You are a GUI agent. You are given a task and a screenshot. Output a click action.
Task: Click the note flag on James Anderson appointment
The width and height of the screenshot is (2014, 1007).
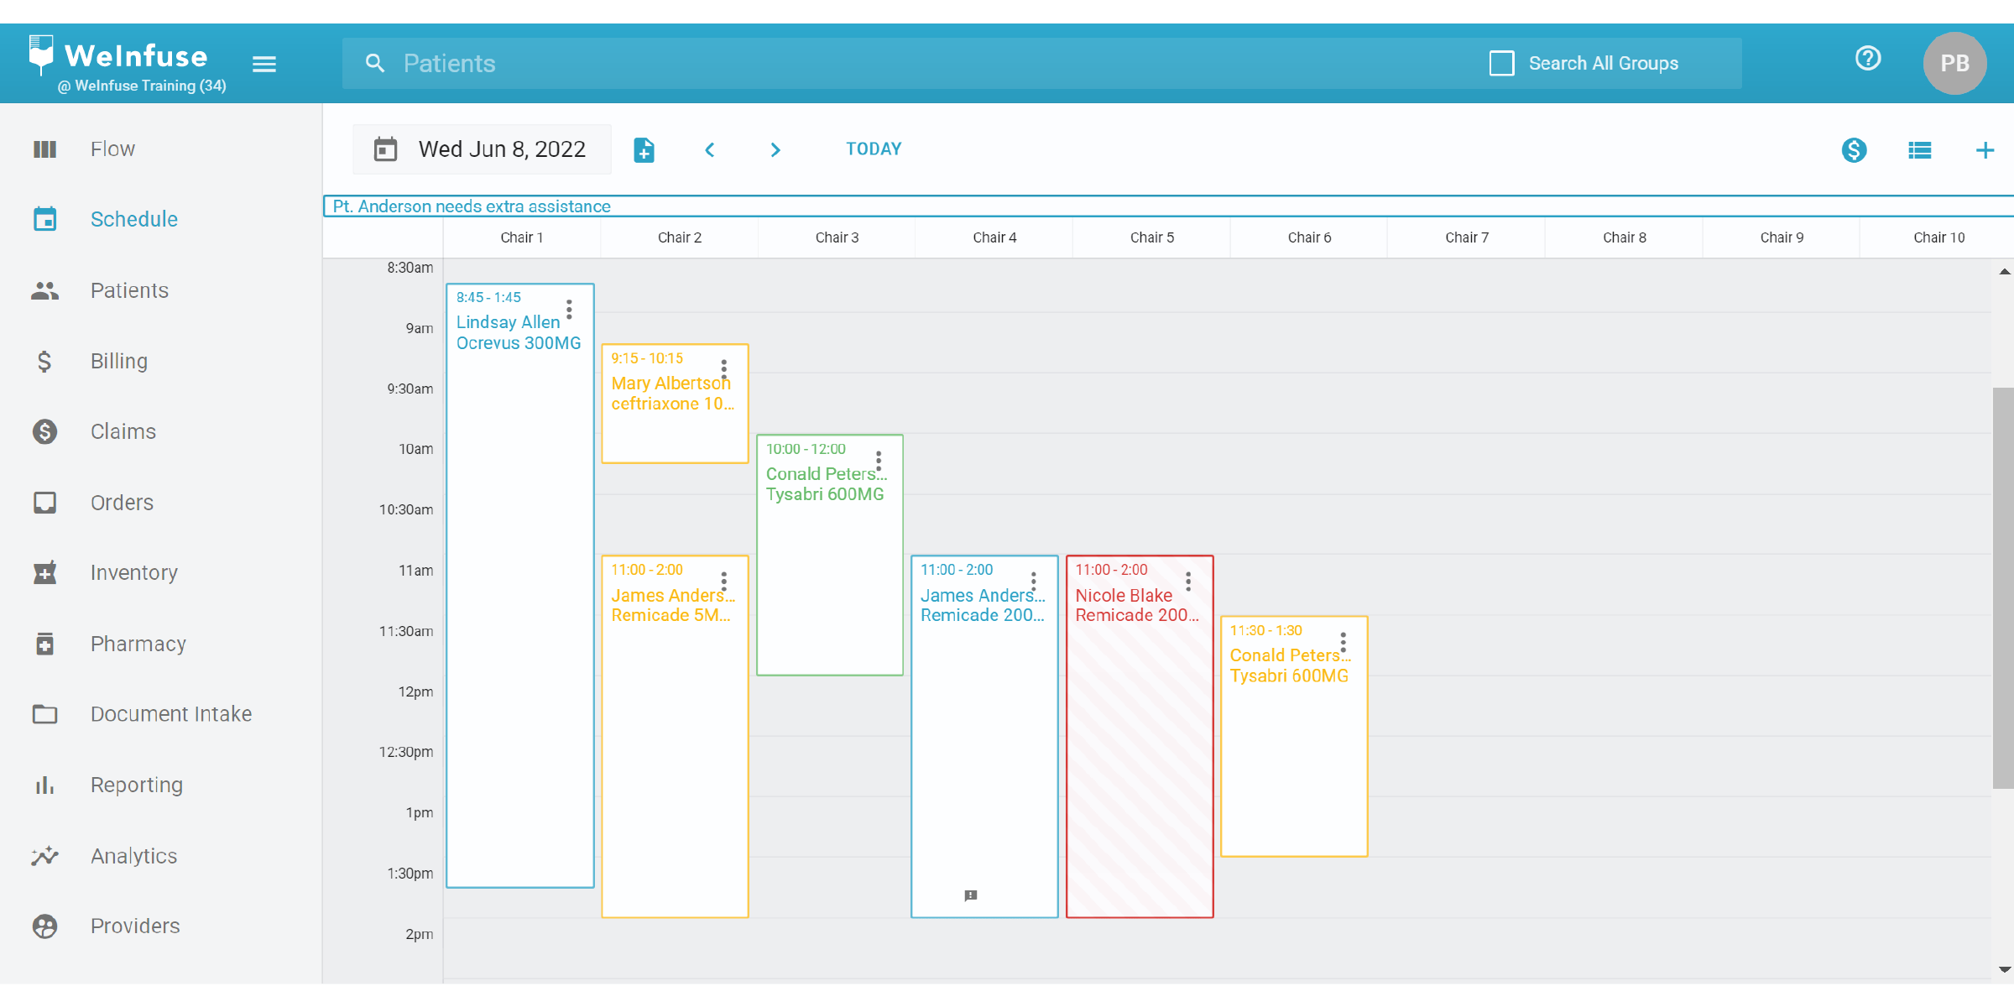[971, 895]
